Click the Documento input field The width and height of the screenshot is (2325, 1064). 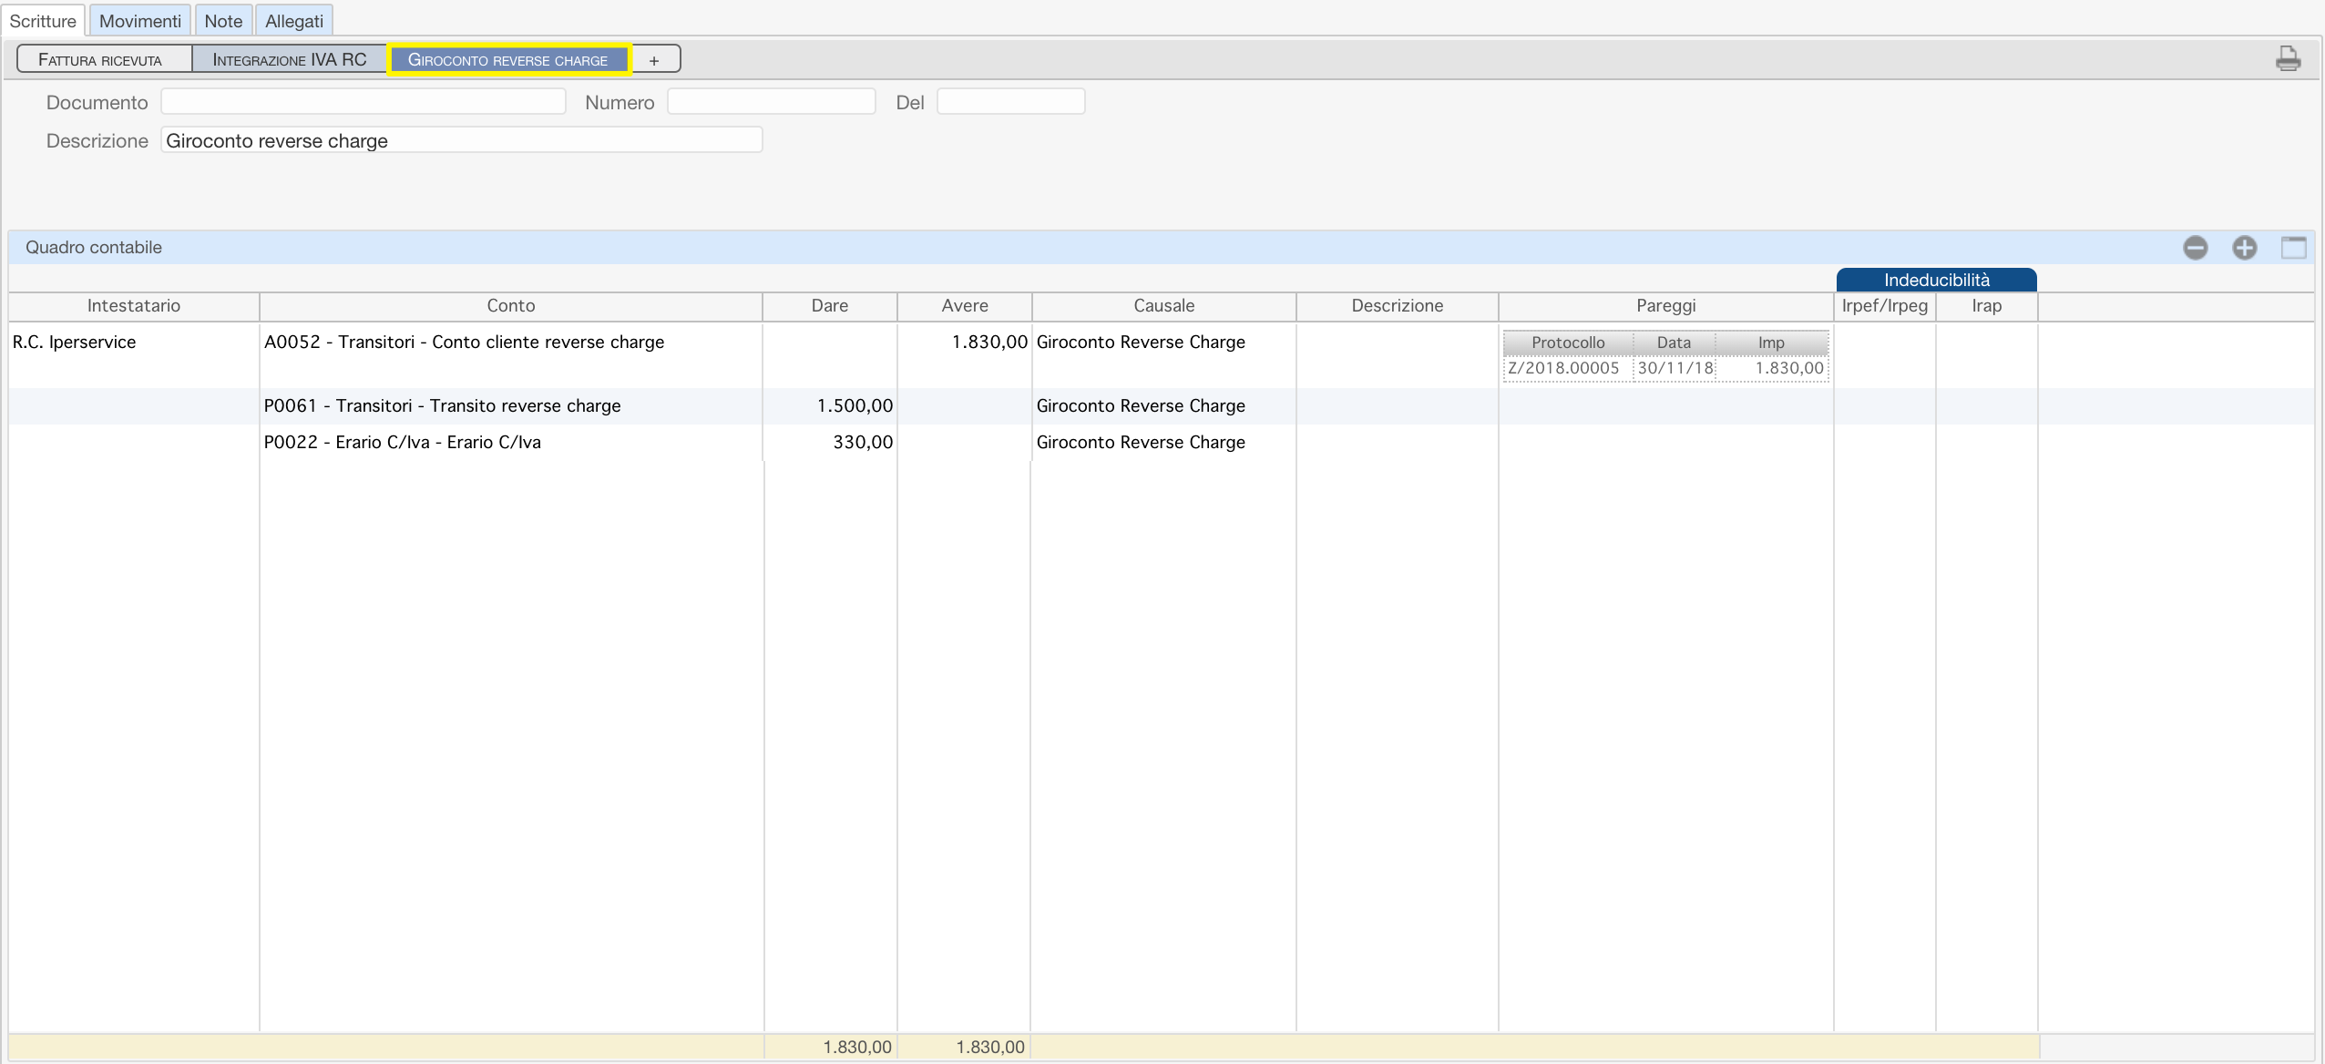364,101
